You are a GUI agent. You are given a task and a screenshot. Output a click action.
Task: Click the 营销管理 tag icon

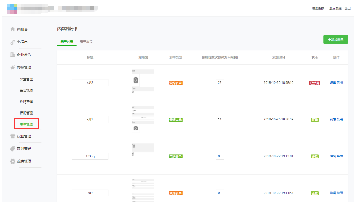12,149
